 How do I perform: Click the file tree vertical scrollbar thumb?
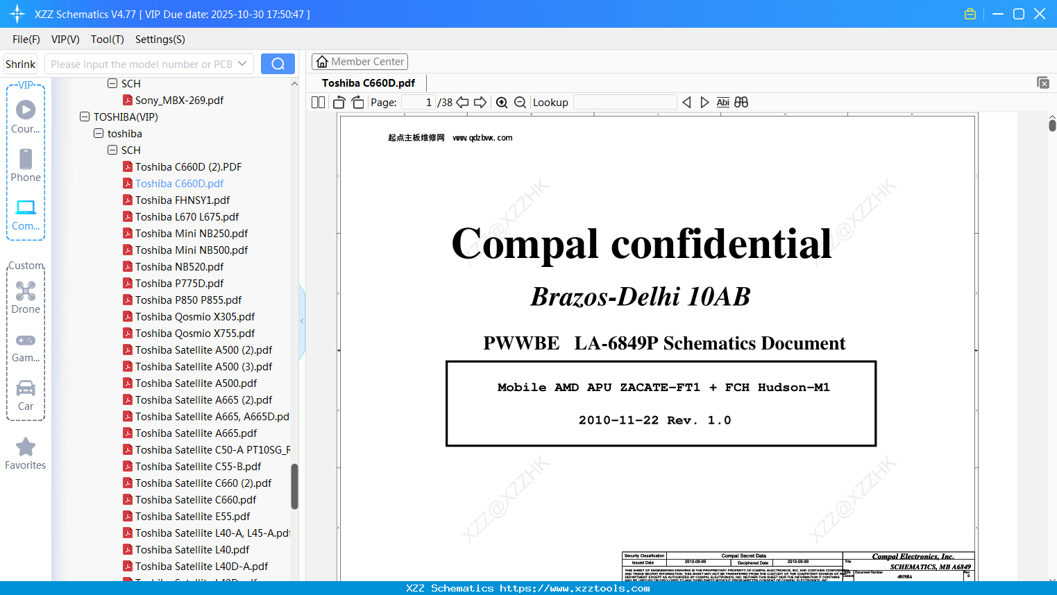tap(294, 486)
